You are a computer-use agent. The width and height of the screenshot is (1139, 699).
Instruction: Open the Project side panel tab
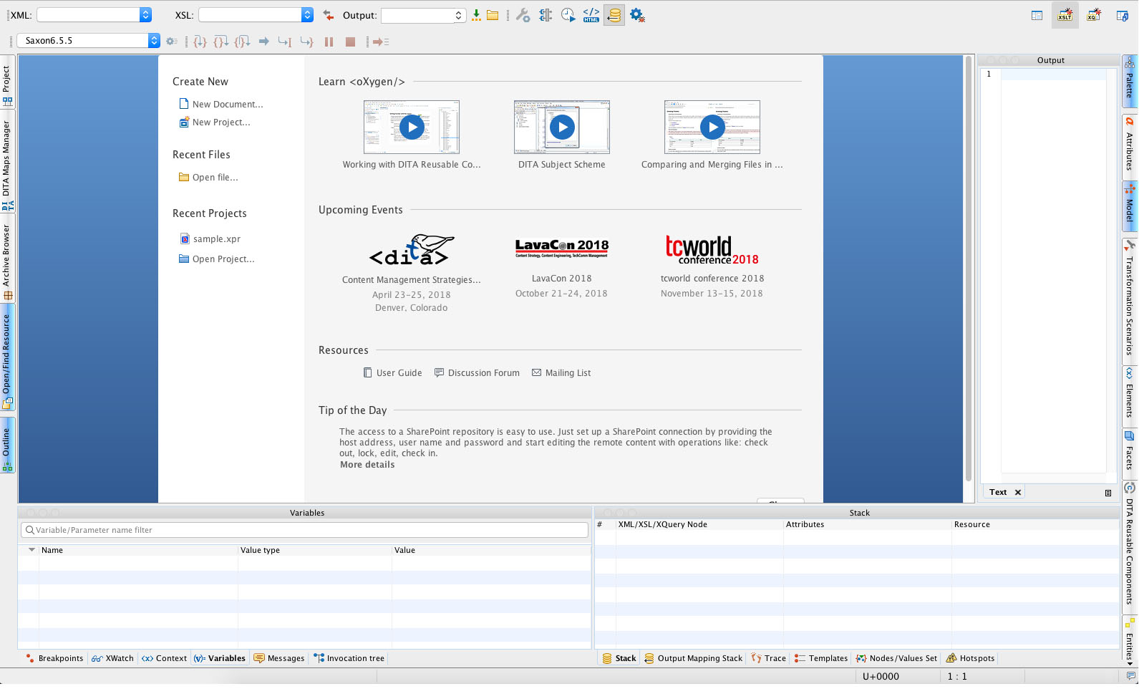click(x=7, y=85)
